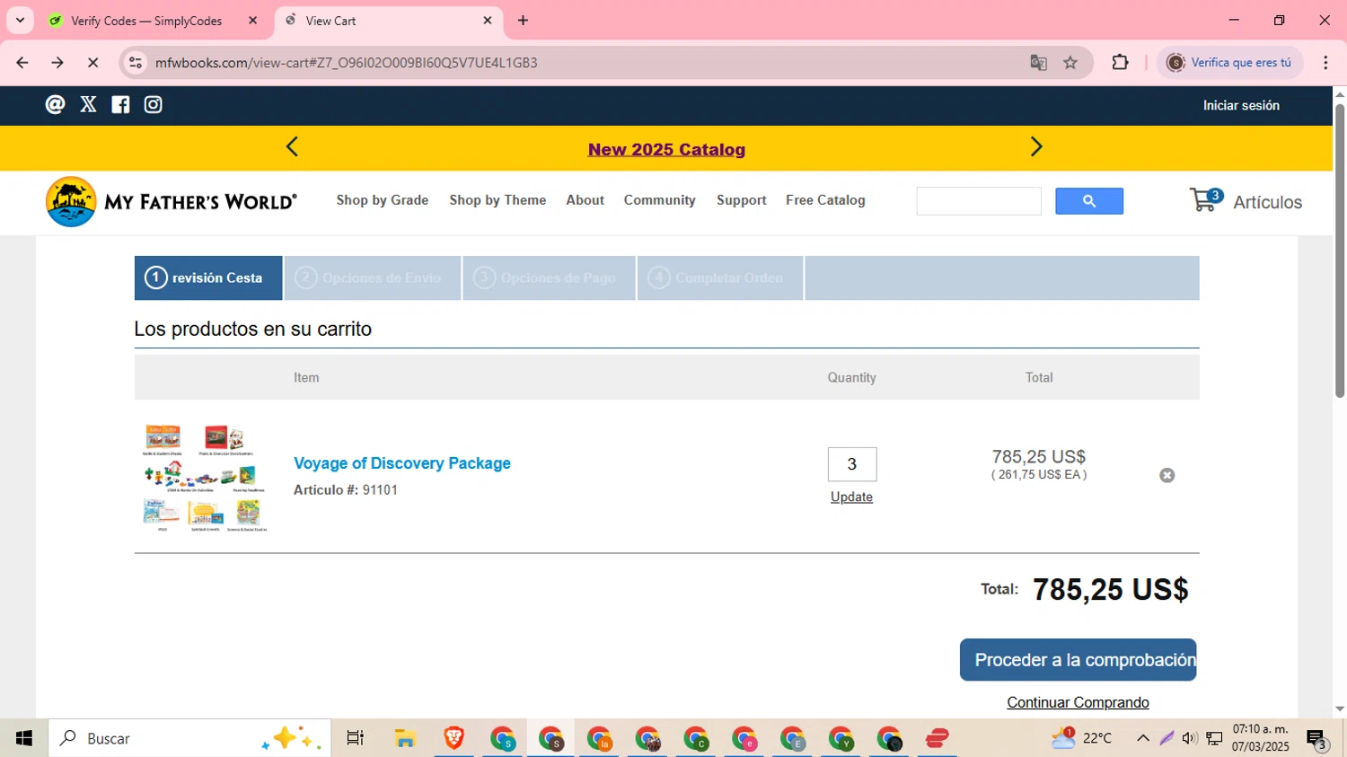Open the browser extensions puzzle icon
Screen dimensions: 1347x757
tap(1120, 63)
